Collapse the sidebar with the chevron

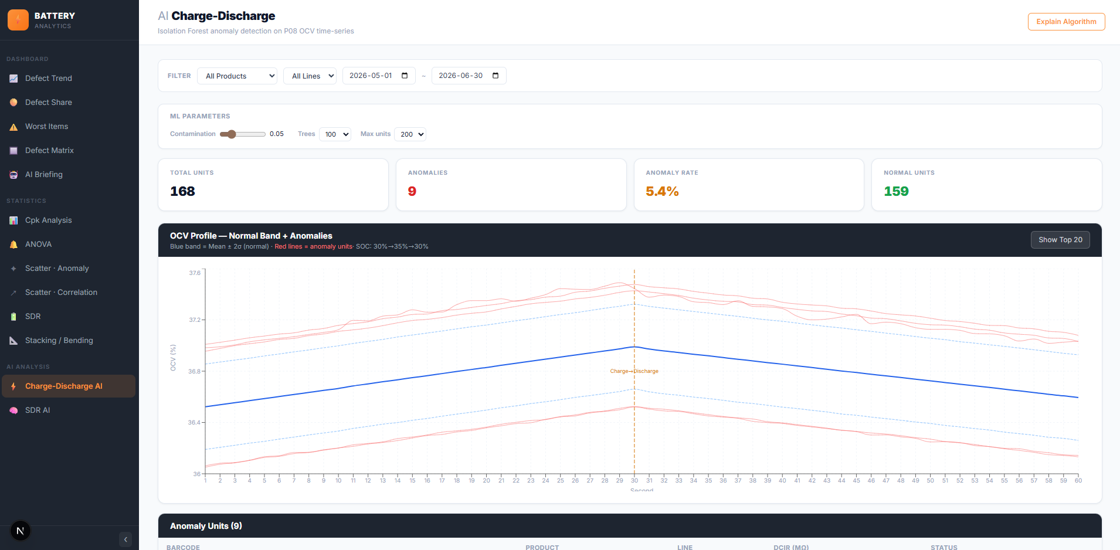click(x=125, y=539)
